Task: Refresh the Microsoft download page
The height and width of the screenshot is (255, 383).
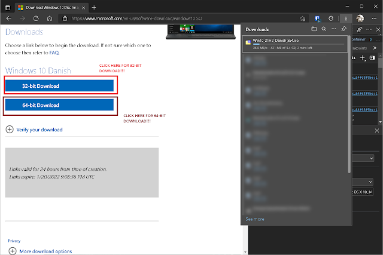Action: click(x=36, y=19)
